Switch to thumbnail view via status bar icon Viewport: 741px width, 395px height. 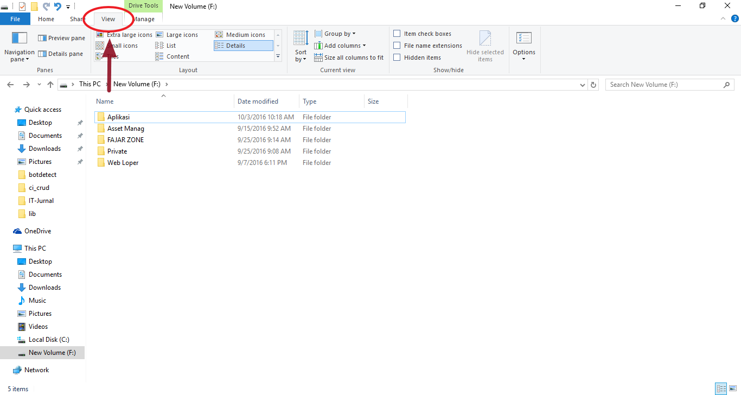733,388
